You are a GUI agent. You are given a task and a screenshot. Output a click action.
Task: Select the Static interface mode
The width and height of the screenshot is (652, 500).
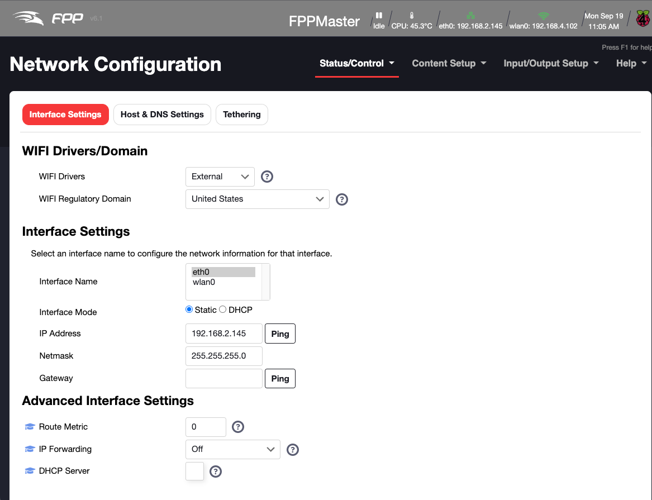tap(189, 309)
